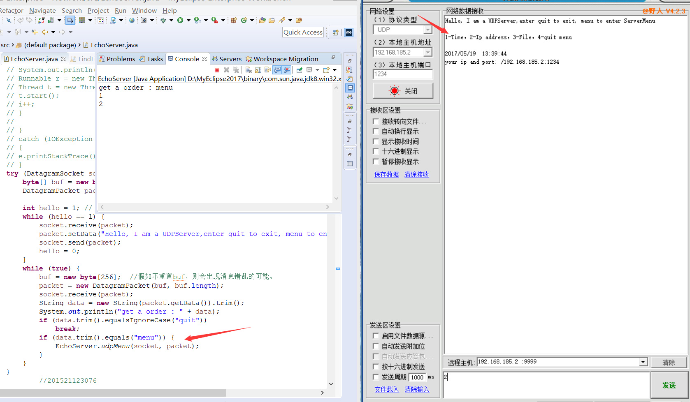Expand the Debug button dropdown arrow
This screenshot has width=690, height=402.
(x=171, y=20)
